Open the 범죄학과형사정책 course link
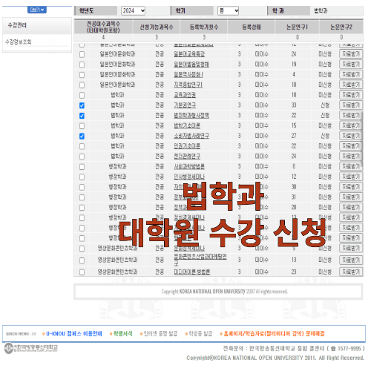This screenshot has height=371, width=371. [x=191, y=116]
